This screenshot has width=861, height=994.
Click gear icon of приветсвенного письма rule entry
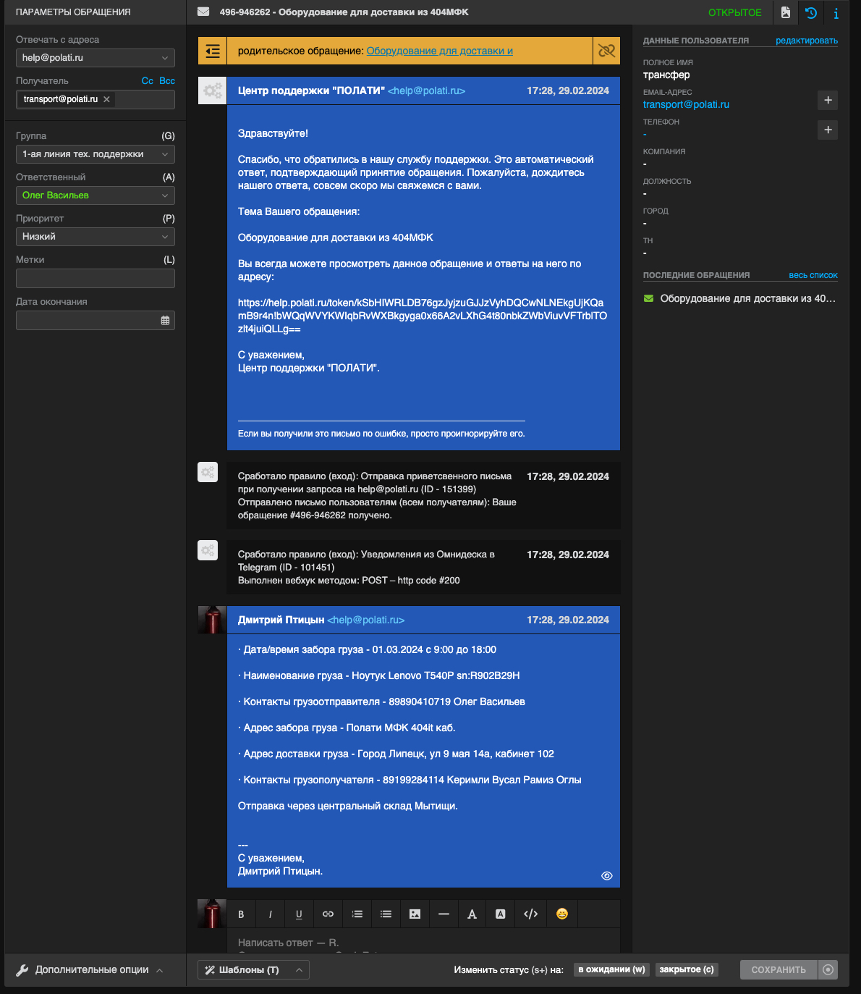(208, 472)
